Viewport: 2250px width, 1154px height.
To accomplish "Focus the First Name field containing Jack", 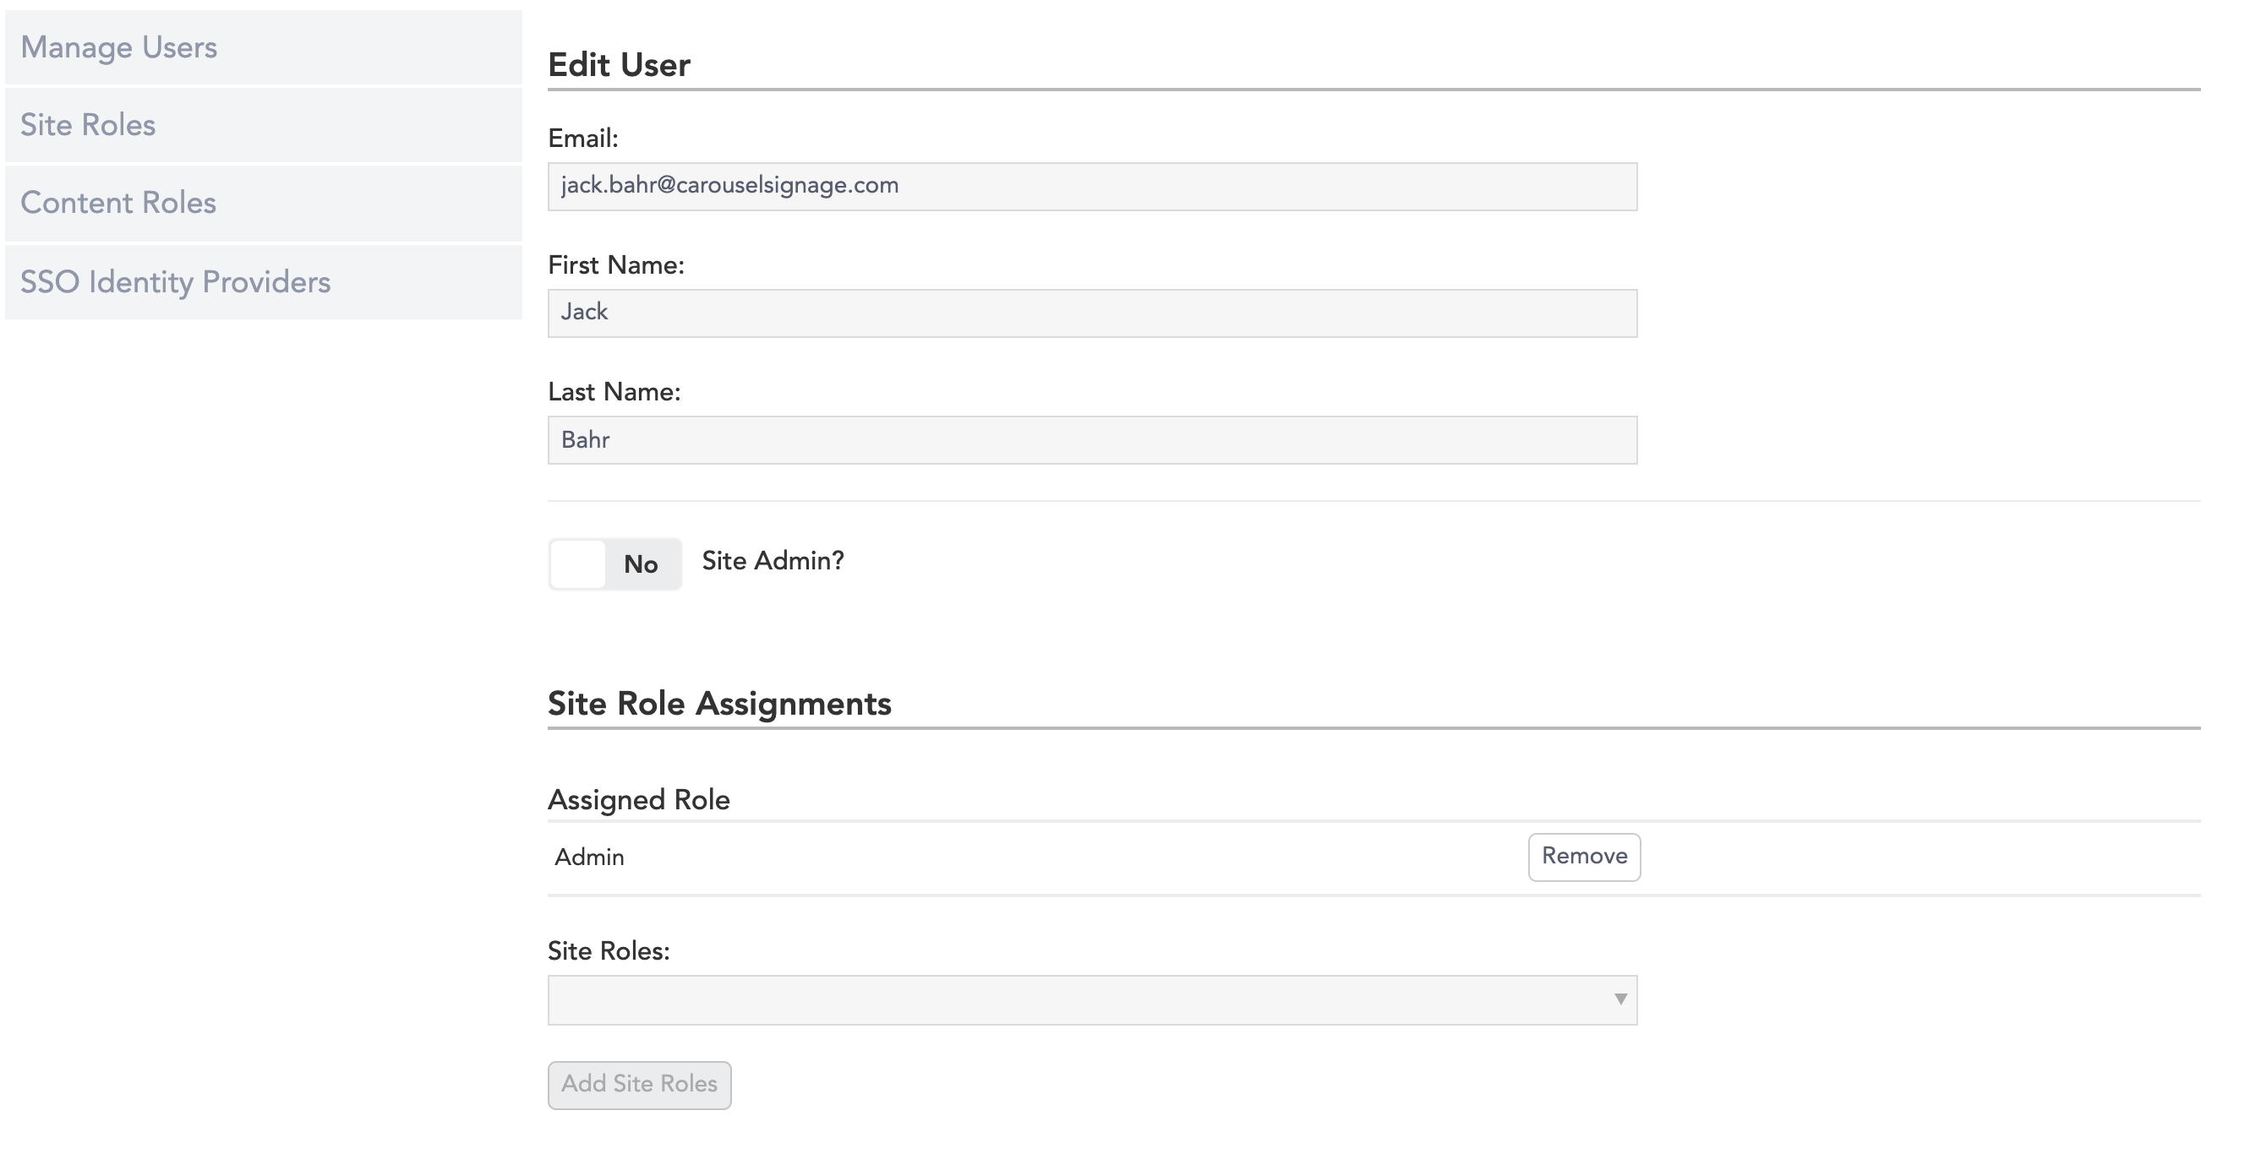I will click(x=1092, y=313).
